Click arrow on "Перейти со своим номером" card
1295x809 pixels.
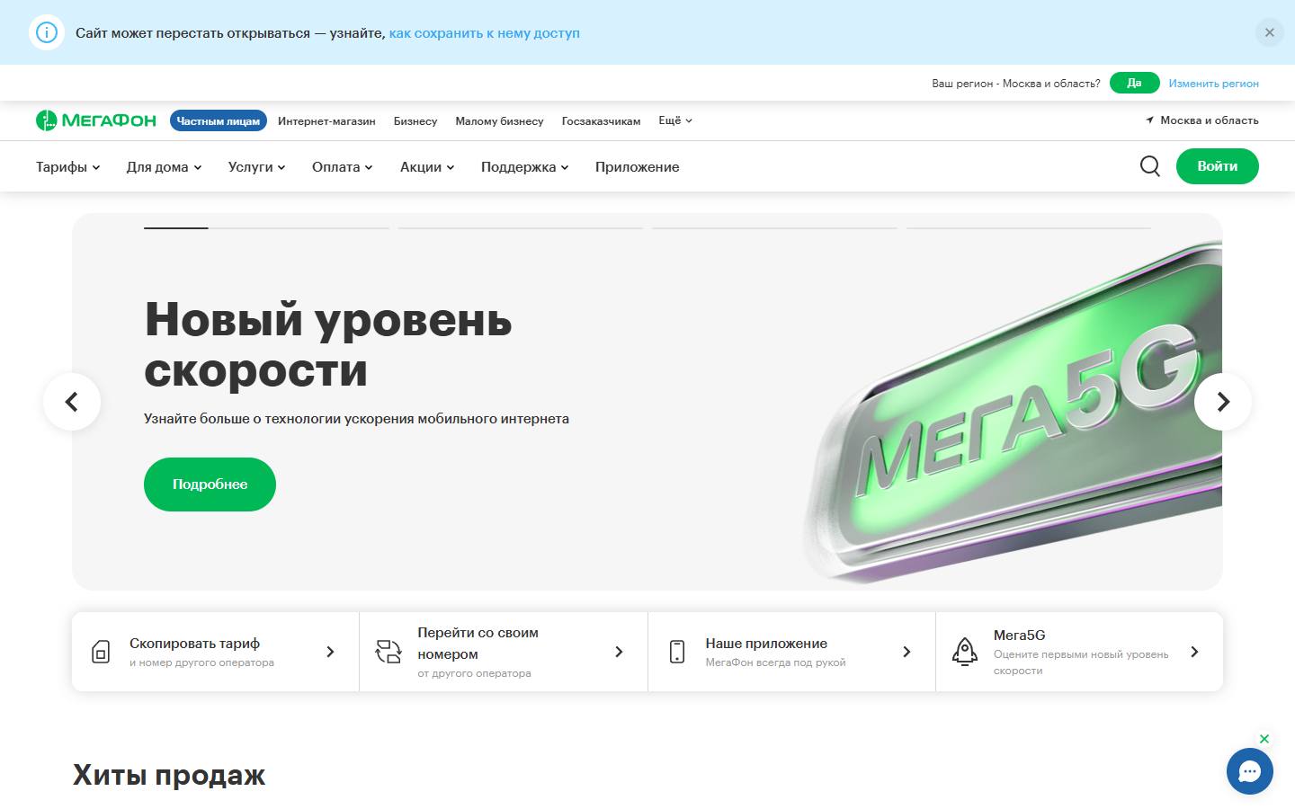(x=619, y=652)
